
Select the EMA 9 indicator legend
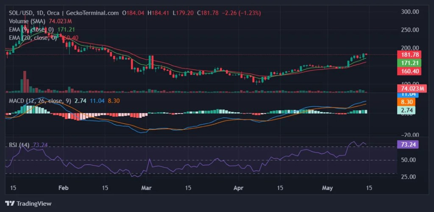click(x=31, y=29)
